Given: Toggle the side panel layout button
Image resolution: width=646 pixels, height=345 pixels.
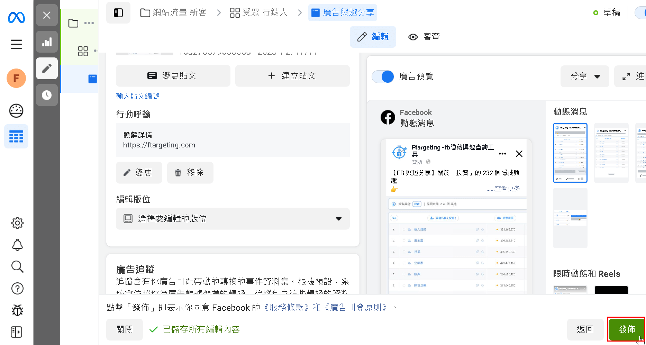Looking at the screenshot, I should point(118,13).
